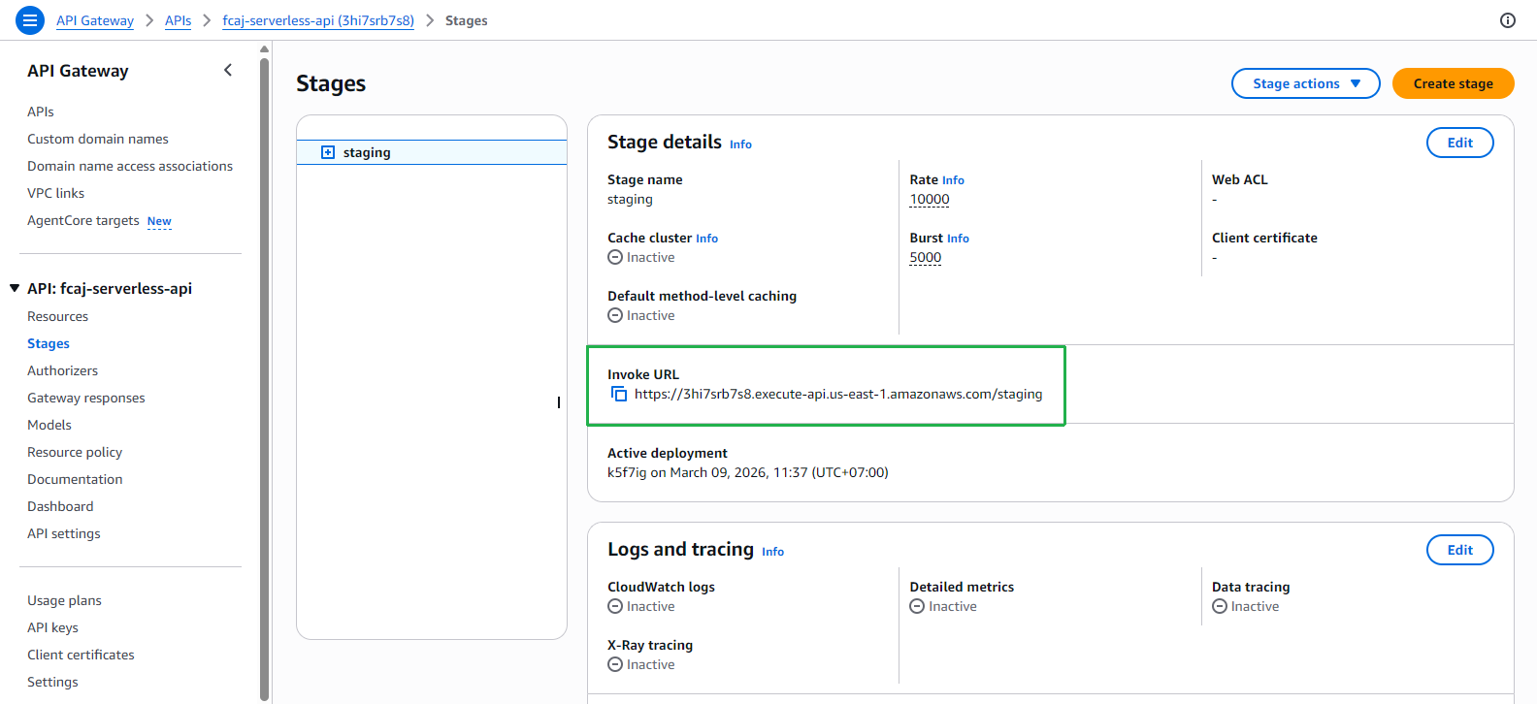Open Authorizers in the sidebar

click(62, 370)
